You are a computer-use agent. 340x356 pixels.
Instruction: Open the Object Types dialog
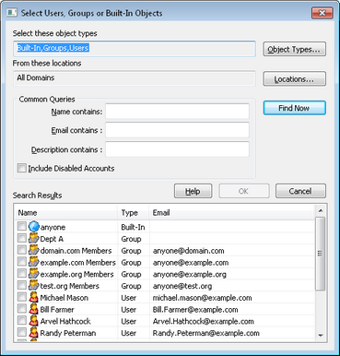[294, 49]
